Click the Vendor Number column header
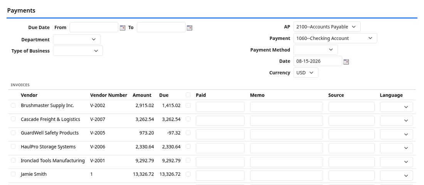424x185 pixels. pyautogui.click(x=108, y=95)
